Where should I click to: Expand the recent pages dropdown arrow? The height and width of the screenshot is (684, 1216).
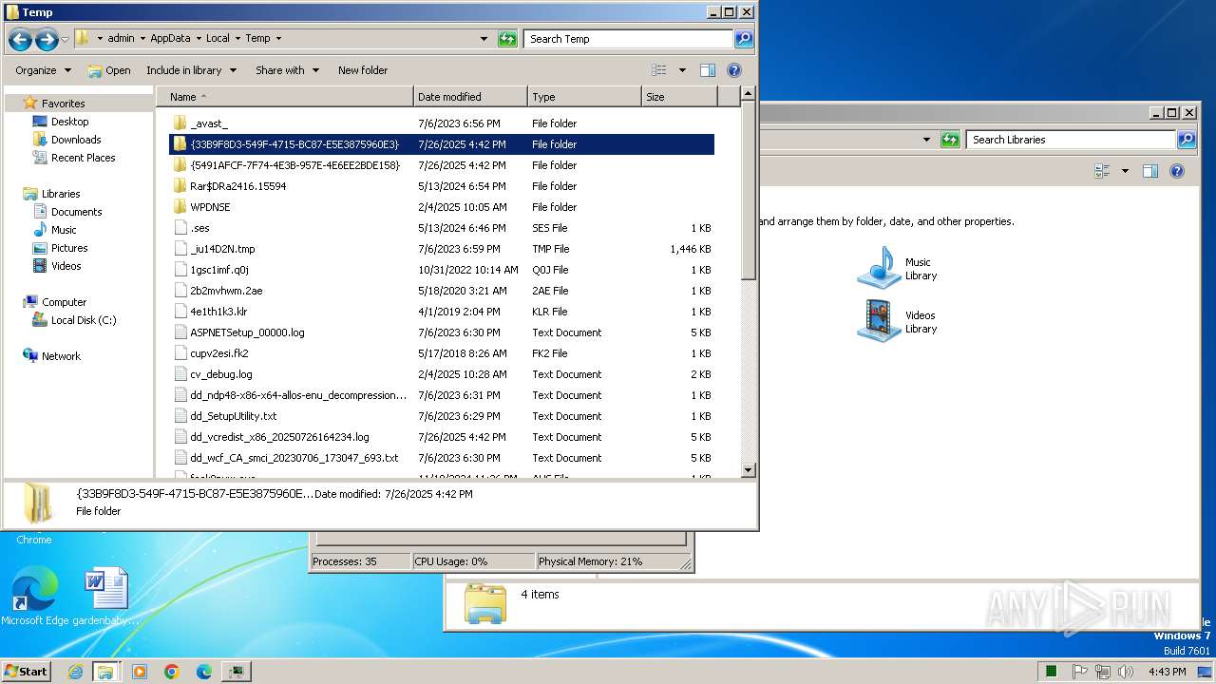click(65, 39)
